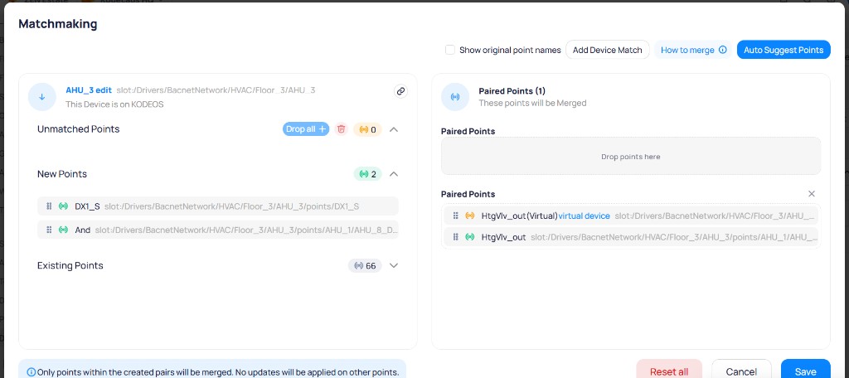The height and width of the screenshot is (378, 849).
Task: Click the Existing Points heading
Action: coord(70,266)
